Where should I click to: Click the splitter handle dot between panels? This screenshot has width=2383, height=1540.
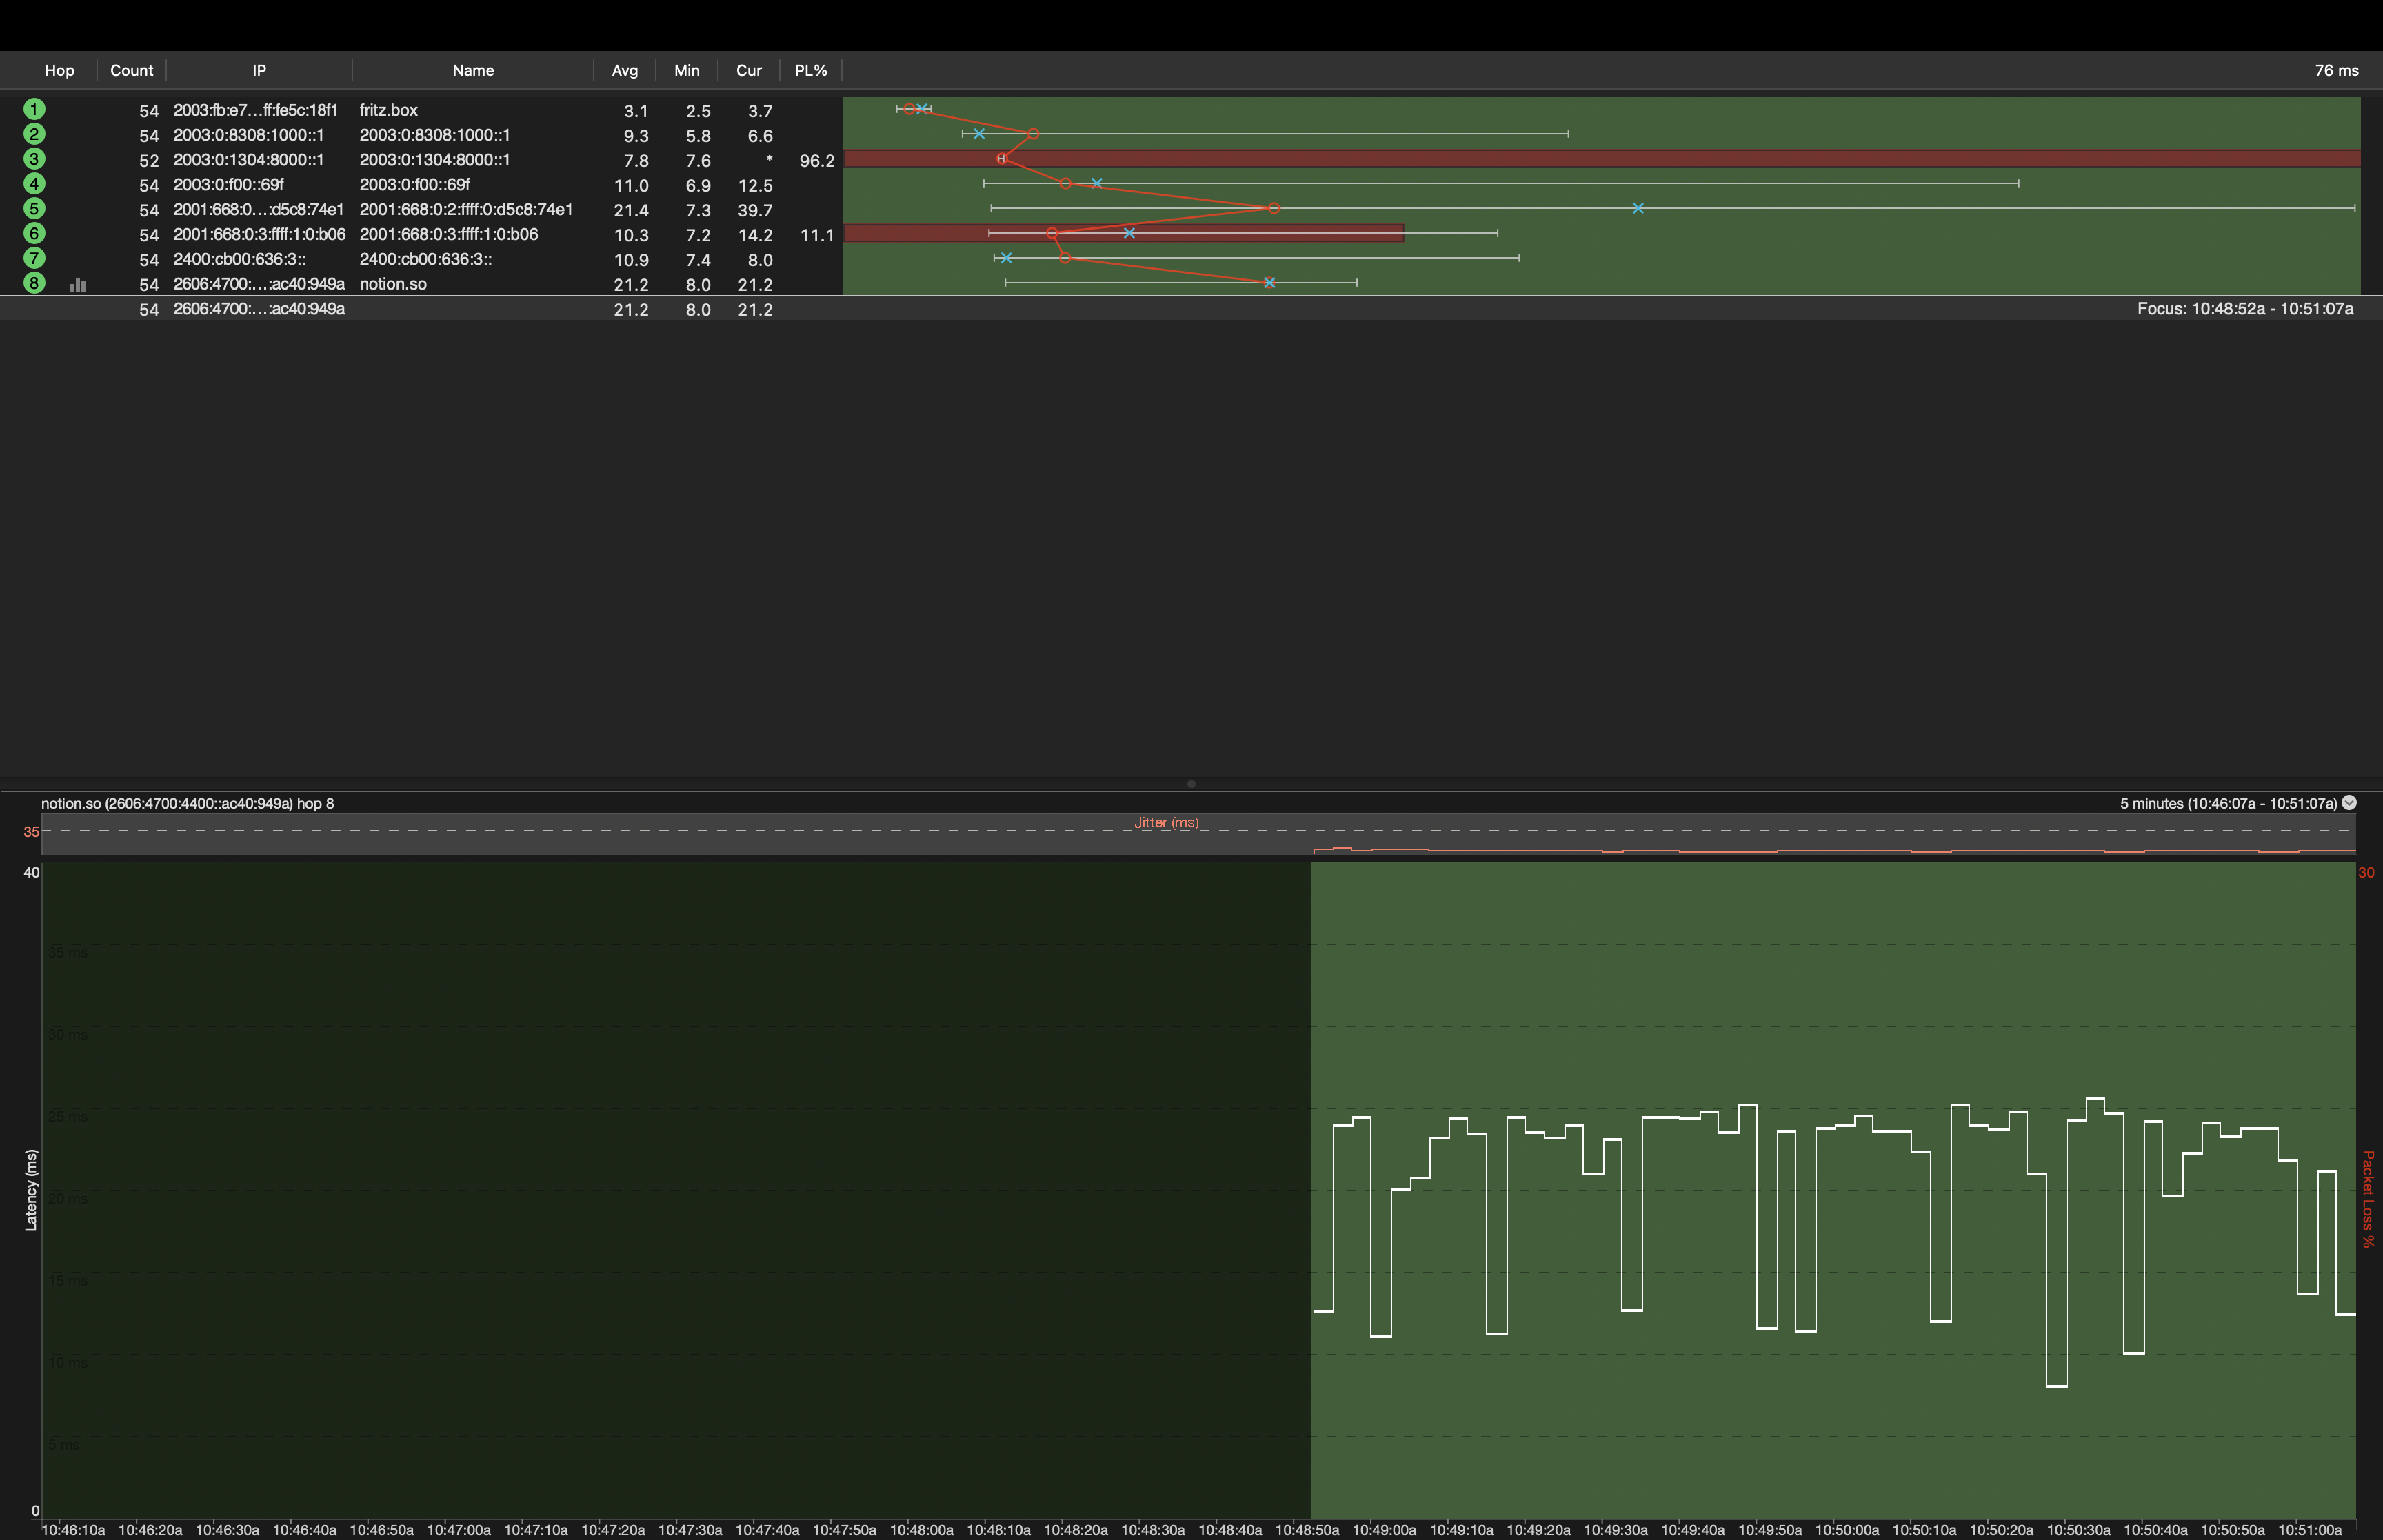(1191, 784)
